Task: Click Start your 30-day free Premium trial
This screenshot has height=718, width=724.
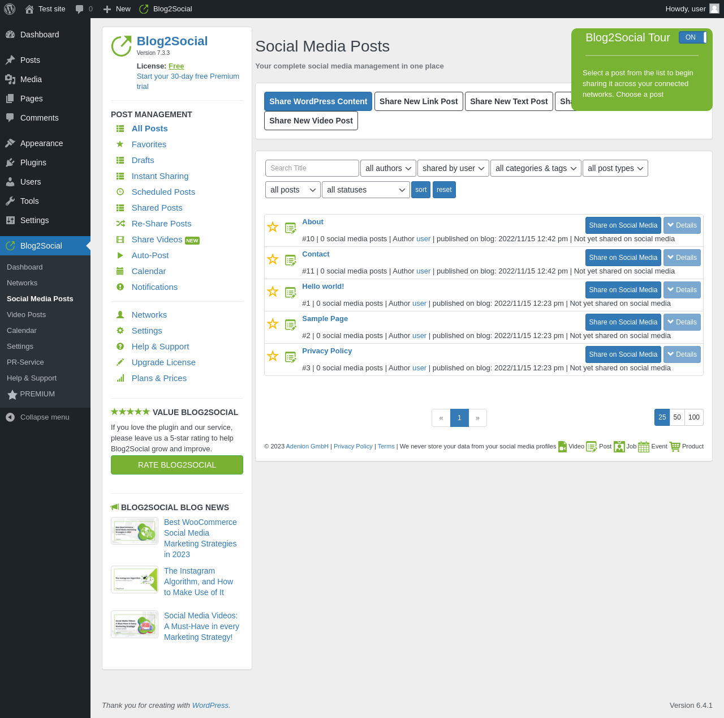Action: (x=188, y=82)
